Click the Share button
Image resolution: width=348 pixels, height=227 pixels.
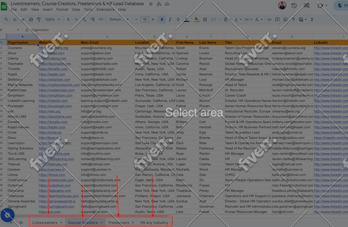pos(341,6)
